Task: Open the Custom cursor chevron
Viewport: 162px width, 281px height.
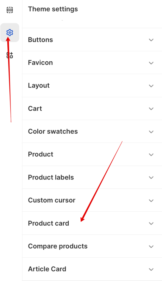Action: (x=151, y=200)
